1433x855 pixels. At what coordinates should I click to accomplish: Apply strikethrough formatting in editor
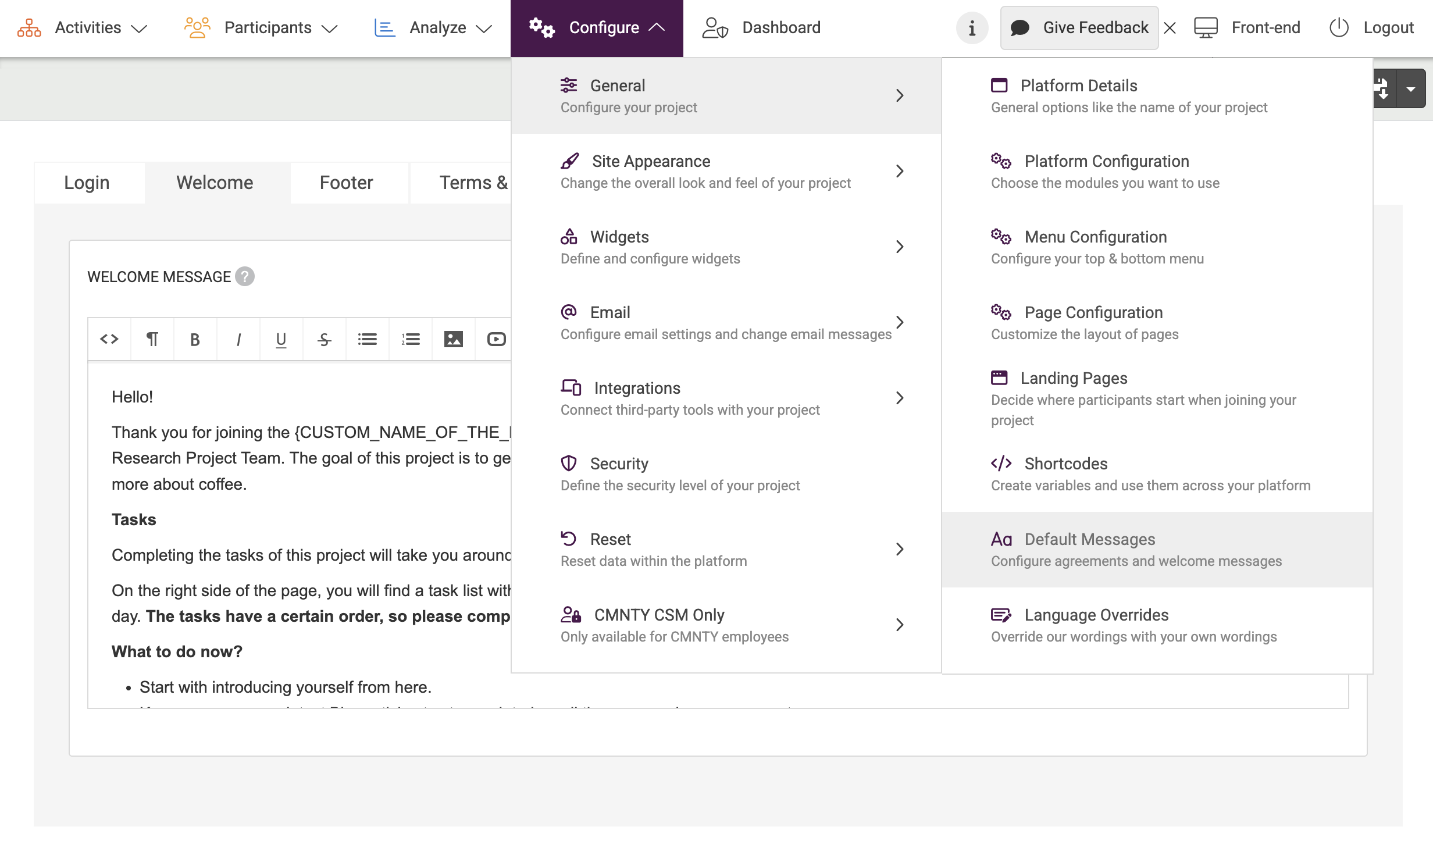[324, 339]
